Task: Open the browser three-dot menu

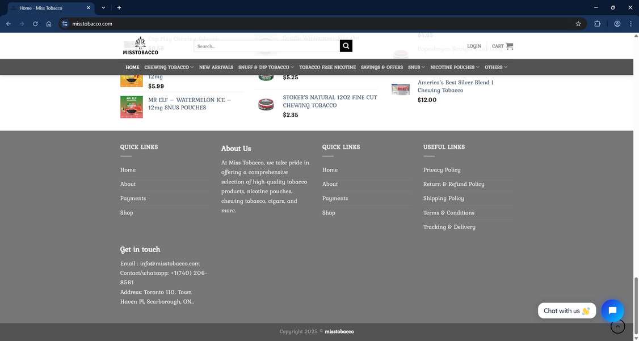Action: click(x=631, y=24)
